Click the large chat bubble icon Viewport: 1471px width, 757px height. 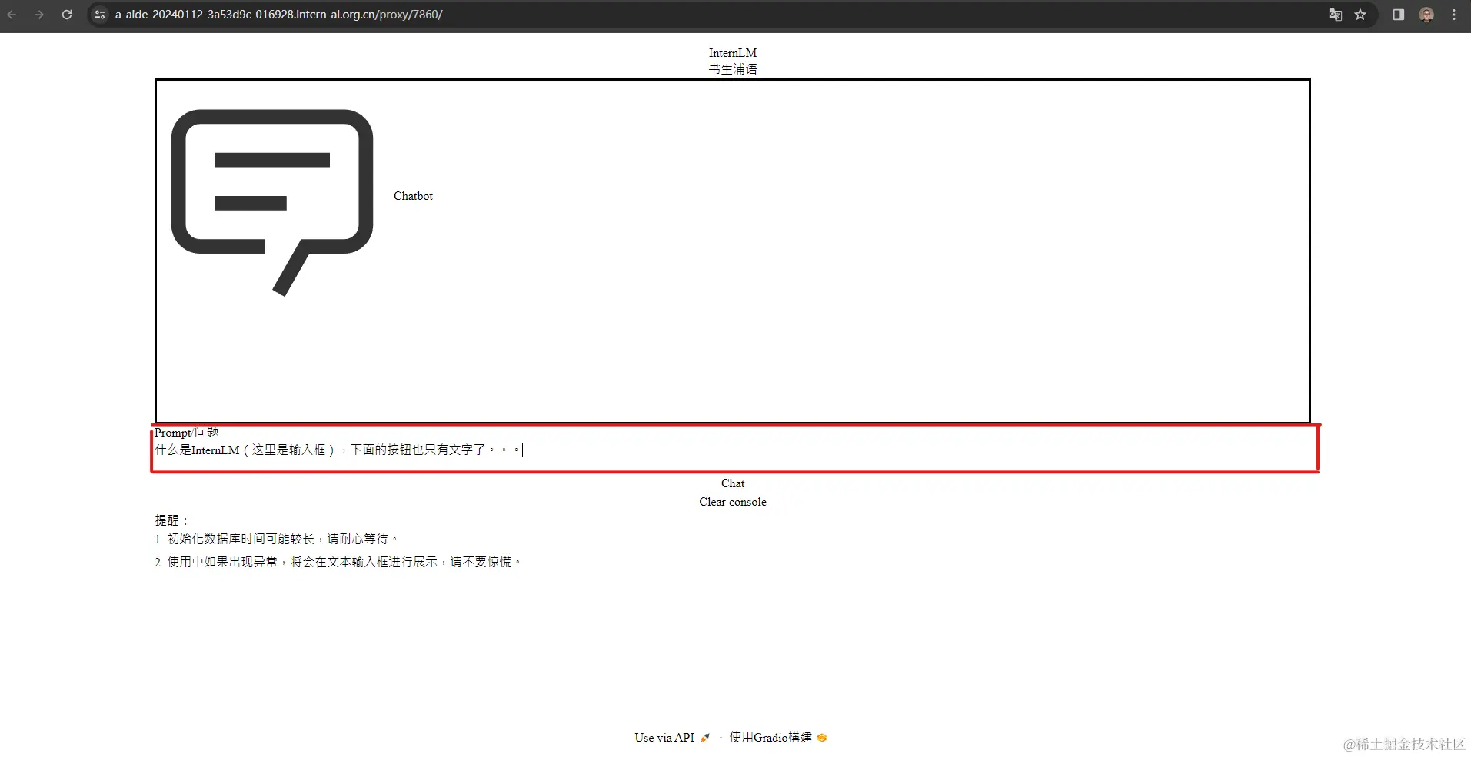coord(272,202)
